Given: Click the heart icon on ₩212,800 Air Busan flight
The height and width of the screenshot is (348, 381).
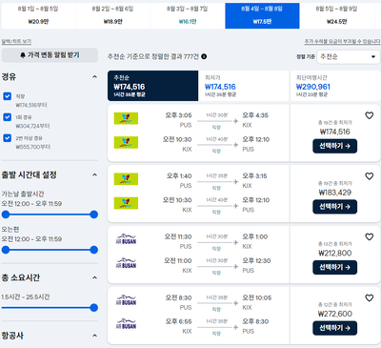Looking at the screenshot, I should tap(369, 236).
